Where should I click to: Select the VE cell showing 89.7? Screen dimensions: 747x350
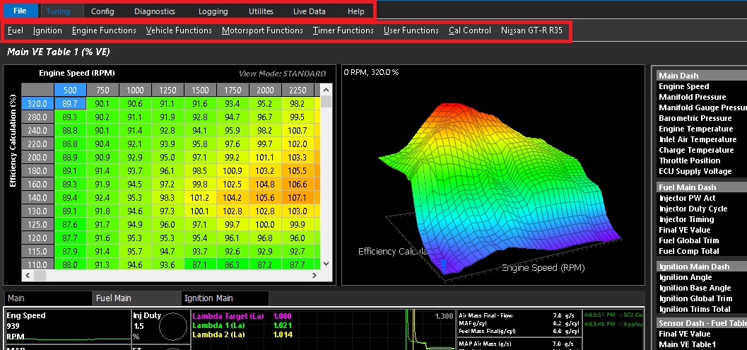click(70, 103)
